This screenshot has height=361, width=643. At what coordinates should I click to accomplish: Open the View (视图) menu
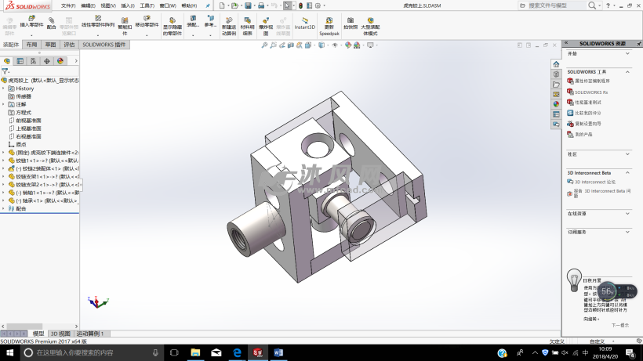point(108,5)
